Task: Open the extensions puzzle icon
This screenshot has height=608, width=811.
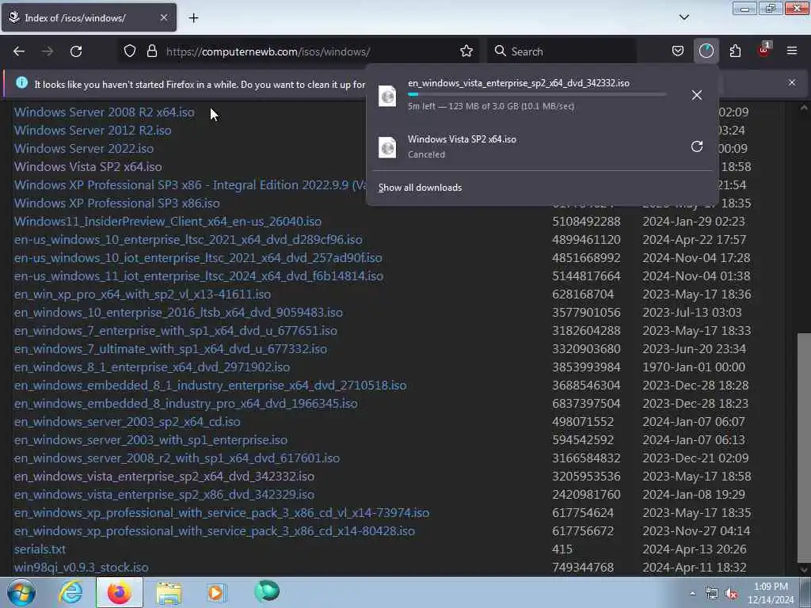Action: 735,51
